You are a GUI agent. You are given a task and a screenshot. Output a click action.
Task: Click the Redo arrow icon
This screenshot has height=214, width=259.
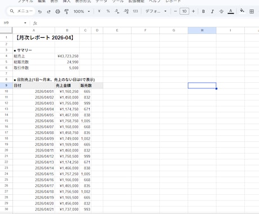(x=48, y=12)
